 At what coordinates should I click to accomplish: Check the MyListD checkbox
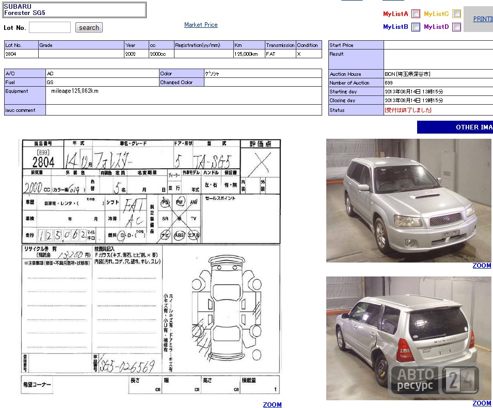click(x=456, y=27)
